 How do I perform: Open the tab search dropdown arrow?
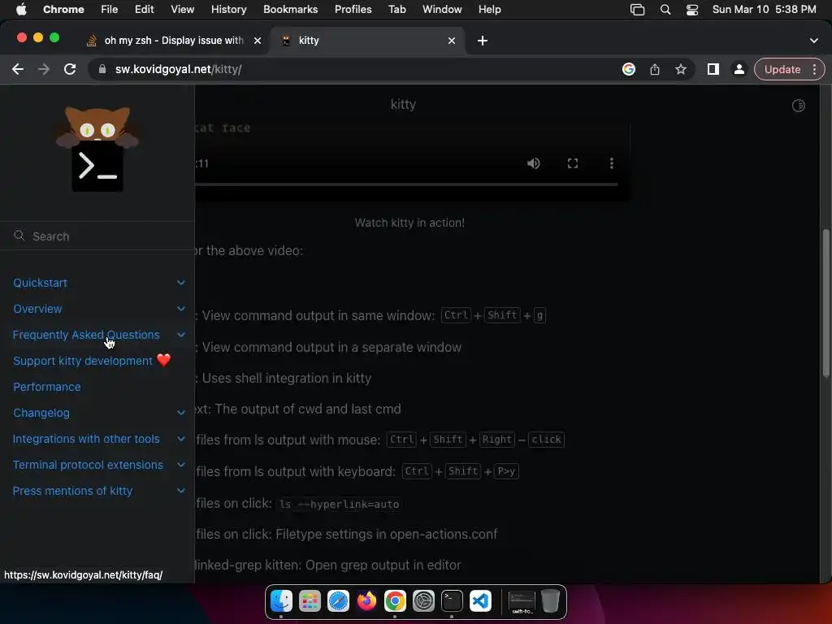coord(813,41)
